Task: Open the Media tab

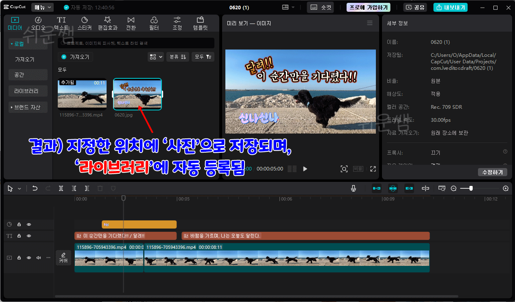Action: tap(15, 24)
